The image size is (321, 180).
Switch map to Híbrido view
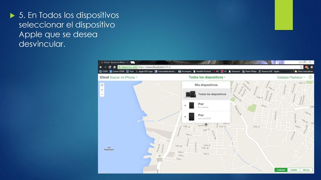[306, 170]
